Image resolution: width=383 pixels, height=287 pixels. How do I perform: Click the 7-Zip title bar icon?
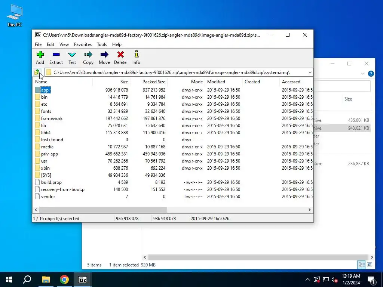pos(38,35)
